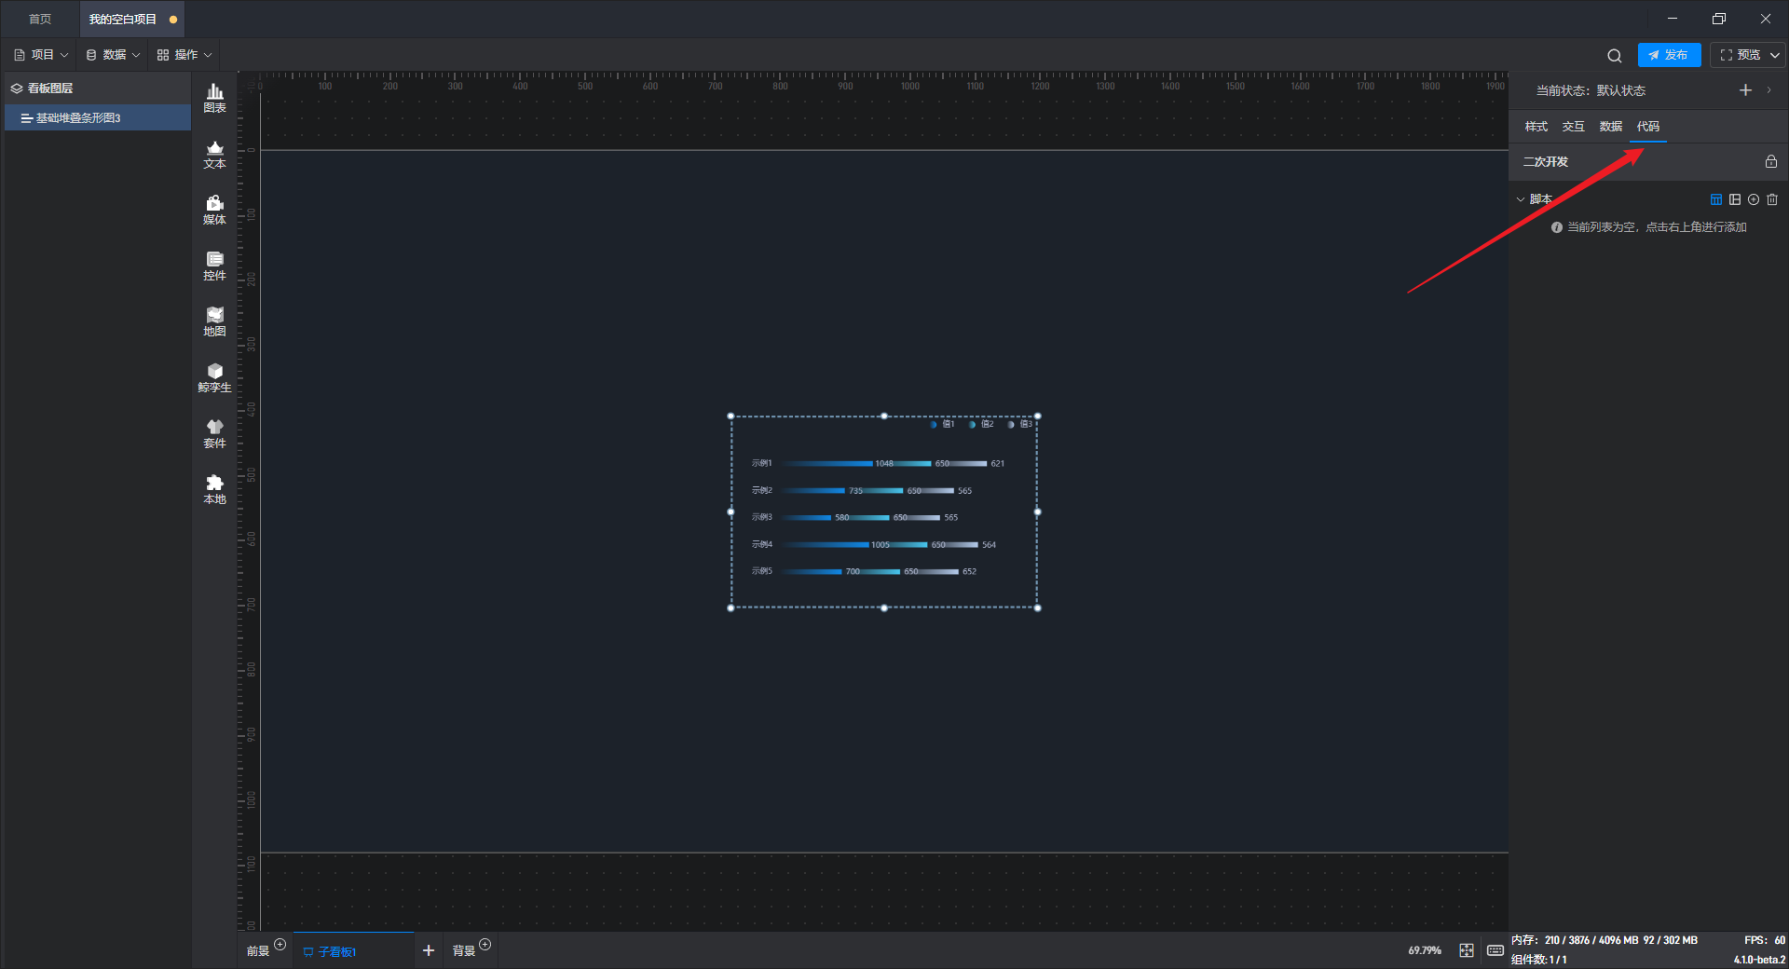
Task: Open the 操作 operations dropdown menu
Action: 184,55
